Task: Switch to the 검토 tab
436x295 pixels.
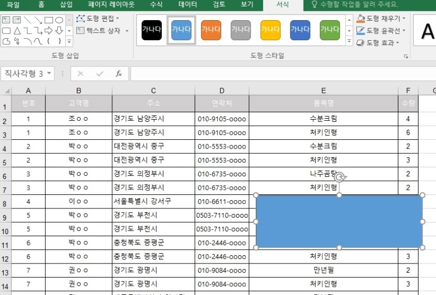Action: click(x=219, y=4)
